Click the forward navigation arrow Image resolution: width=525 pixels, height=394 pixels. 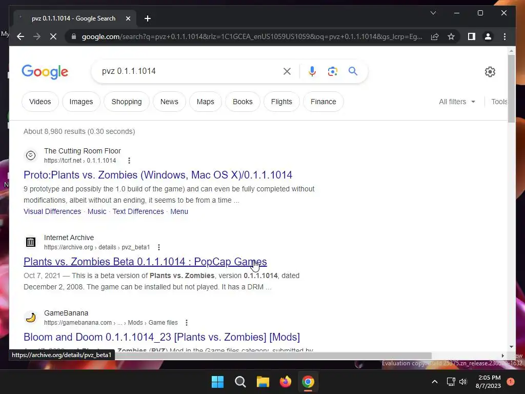[x=37, y=36]
